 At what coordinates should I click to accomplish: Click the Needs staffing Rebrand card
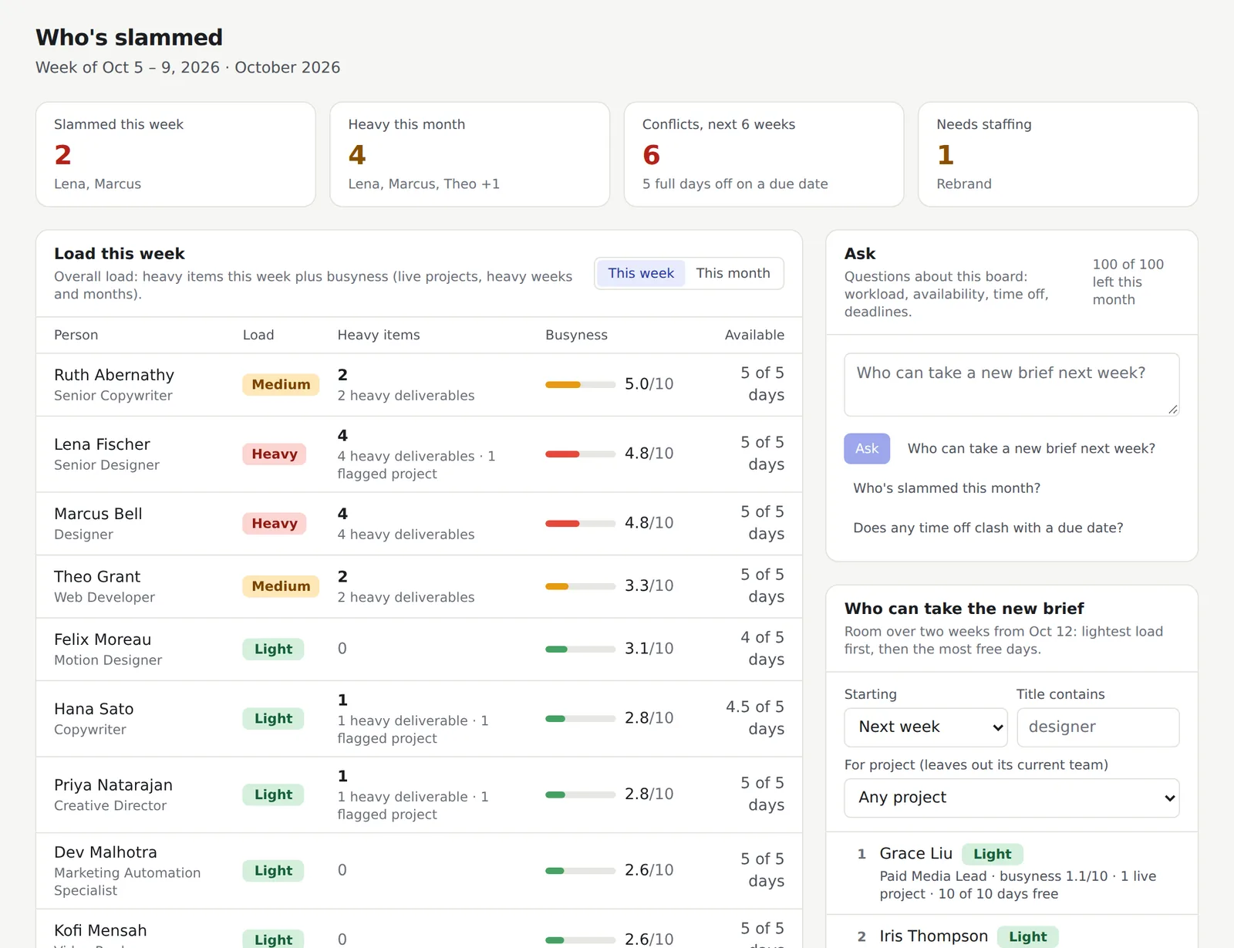point(1058,154)
